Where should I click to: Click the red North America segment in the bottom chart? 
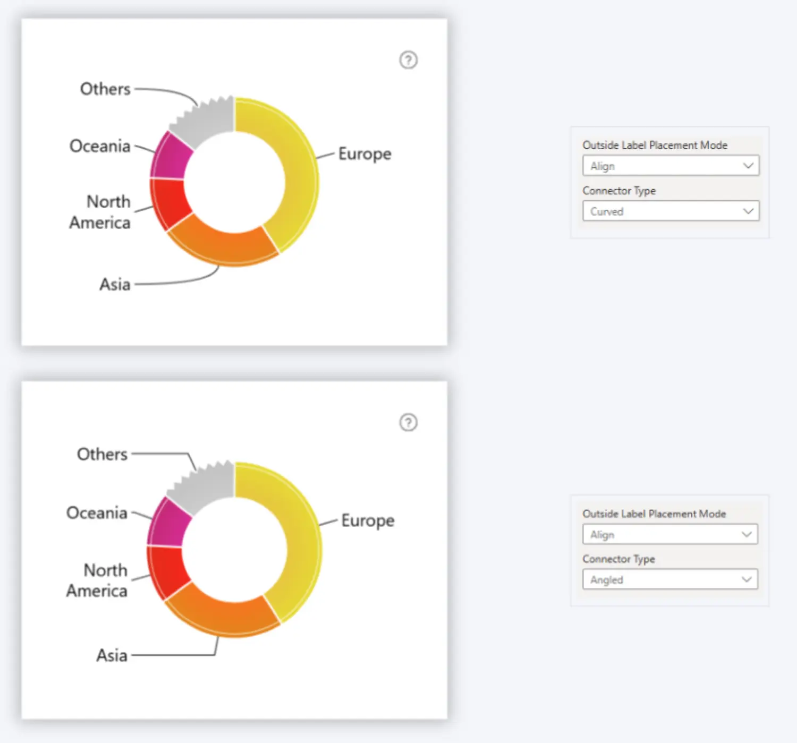click(167, 571)
